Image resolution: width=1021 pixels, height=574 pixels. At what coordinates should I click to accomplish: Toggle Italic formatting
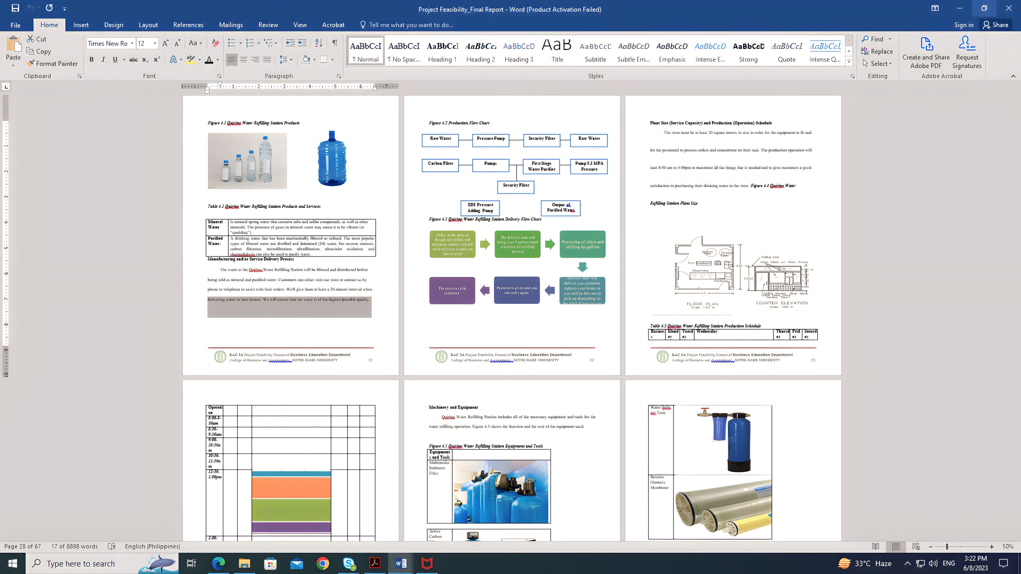(x=103, y=60)
